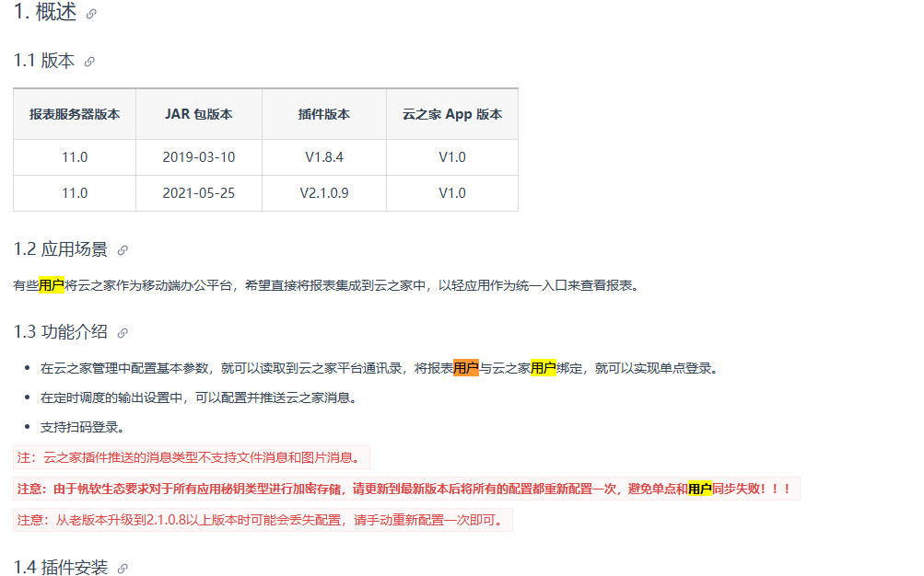This screenshot has width=924, height=576.
Task: Click the JAR date cell '2019-03-10'
Action: pos(199,157)
